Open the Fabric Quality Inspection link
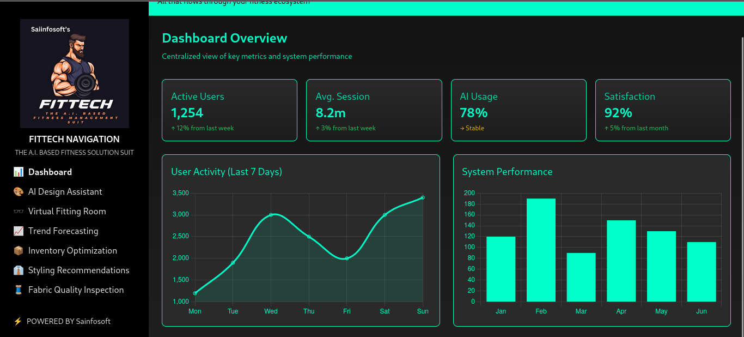Image resolution: width=744 pixels, height=337 pixels. tap(76, 290)
